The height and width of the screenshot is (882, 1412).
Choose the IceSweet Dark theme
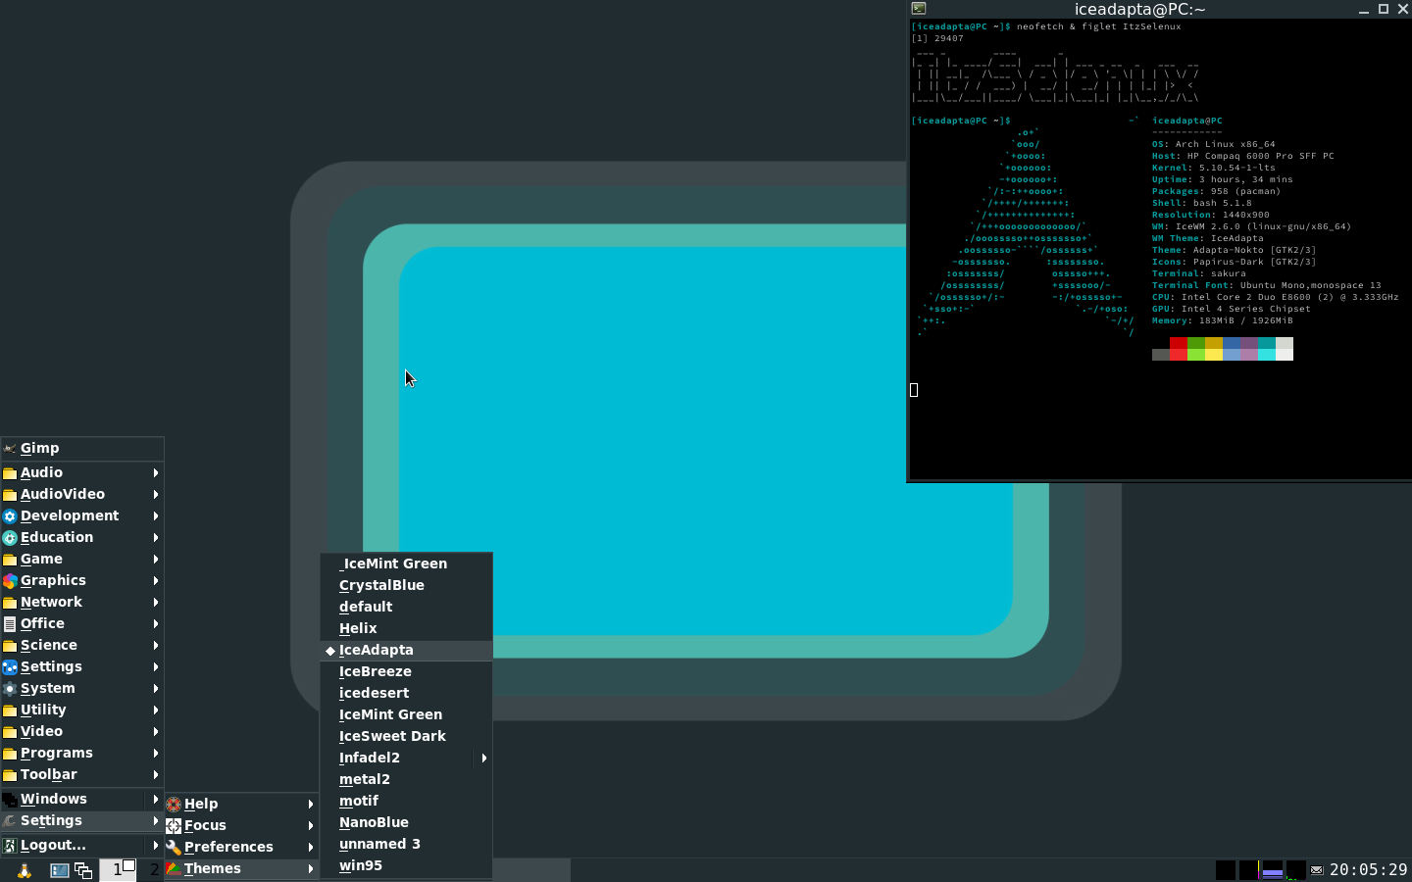point(406,736)
